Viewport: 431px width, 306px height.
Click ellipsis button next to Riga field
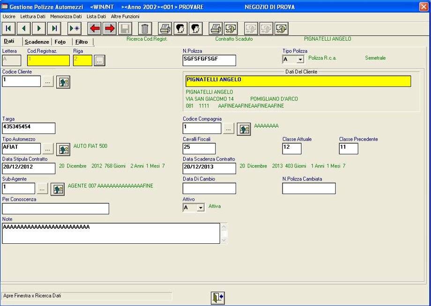point(99,60)
